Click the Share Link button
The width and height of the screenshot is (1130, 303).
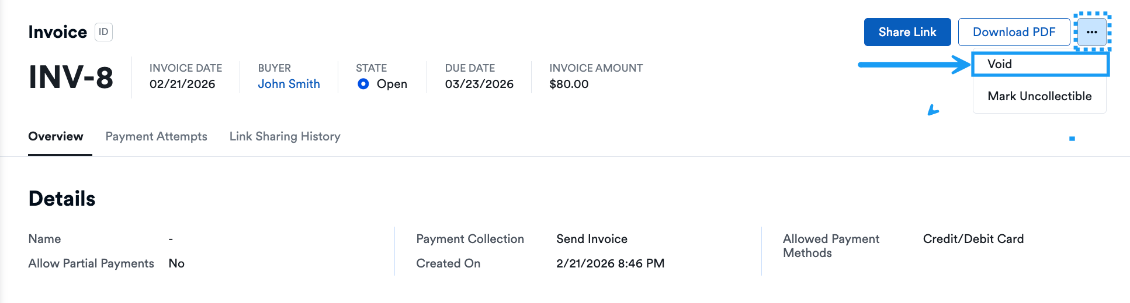point(907,32)
